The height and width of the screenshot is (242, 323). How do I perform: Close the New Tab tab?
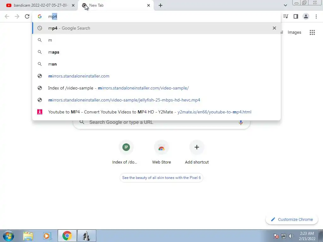pyautogui.click(x=149, y=5)
